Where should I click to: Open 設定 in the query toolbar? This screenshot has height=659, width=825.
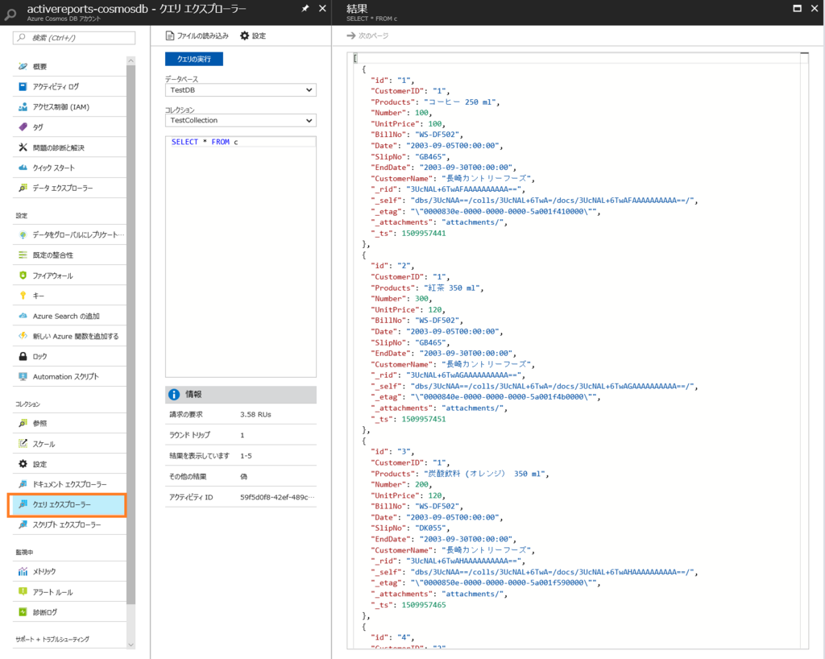(x=253, y=35)
